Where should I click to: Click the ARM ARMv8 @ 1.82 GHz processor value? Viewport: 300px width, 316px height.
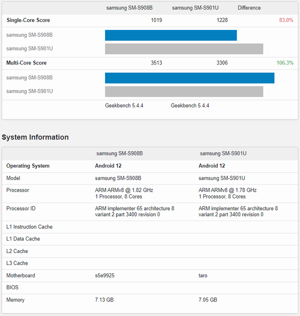124,190
